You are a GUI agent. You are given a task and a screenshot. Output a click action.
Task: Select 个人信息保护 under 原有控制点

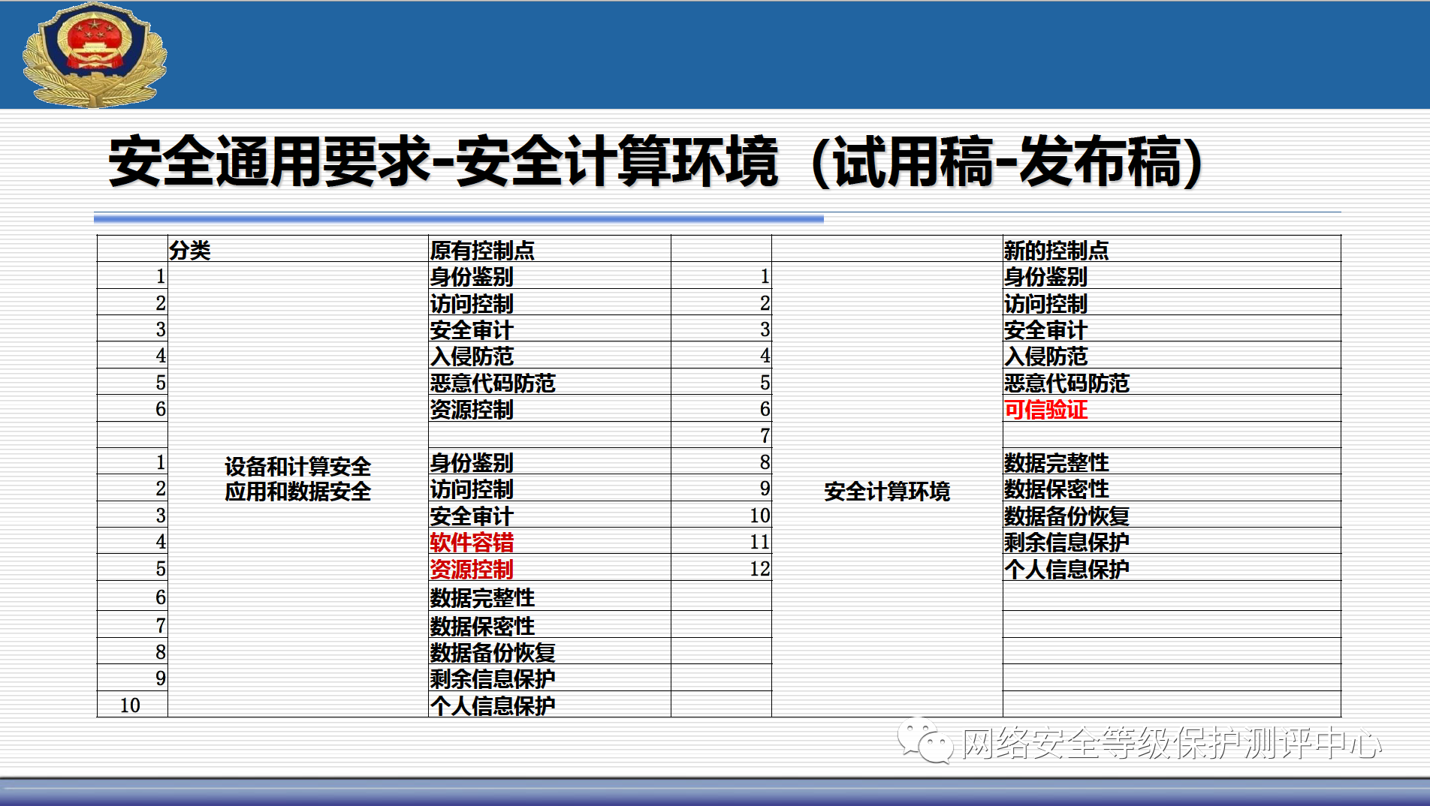coord(493,705)
